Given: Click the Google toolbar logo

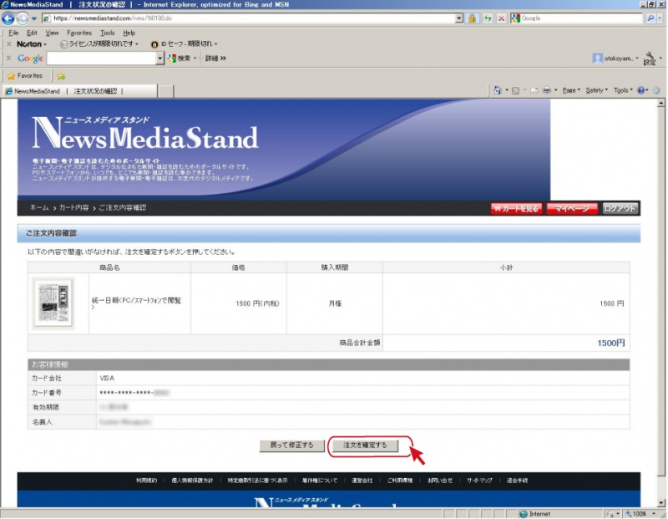Looking at the screenshot, I should [30, 59].
